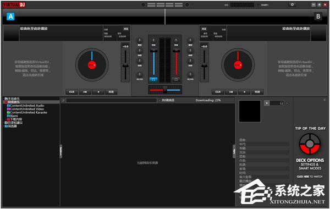The width and height of the screenshot is (330, 209).
Task: Click the Downloading: 22% status
Action: coord(208,100)
